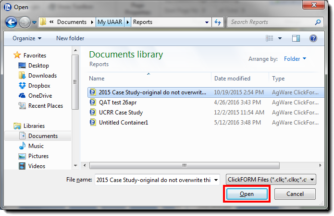Click the horizontal scrollbar in file list

[x=183, y=166]
